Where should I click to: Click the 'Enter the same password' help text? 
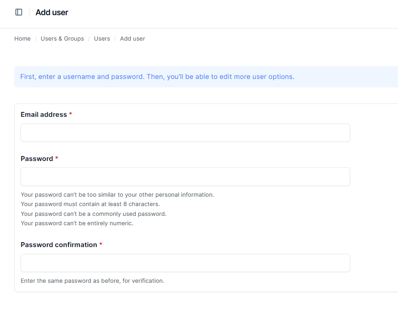pyautogui.click(x=92, y=281)
